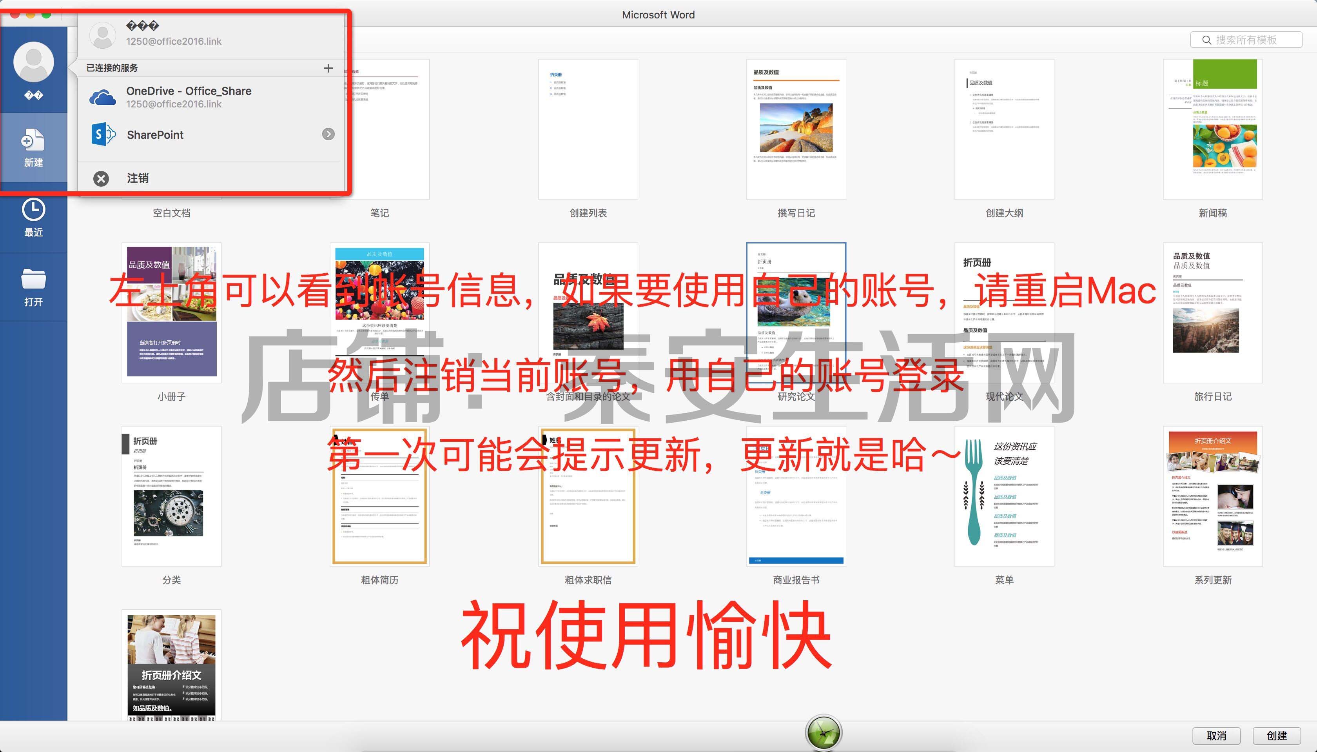Select the 菜单 fork template thumbnail
The width and height of the screenshot is (1317, 752).
coord(1004,496)
